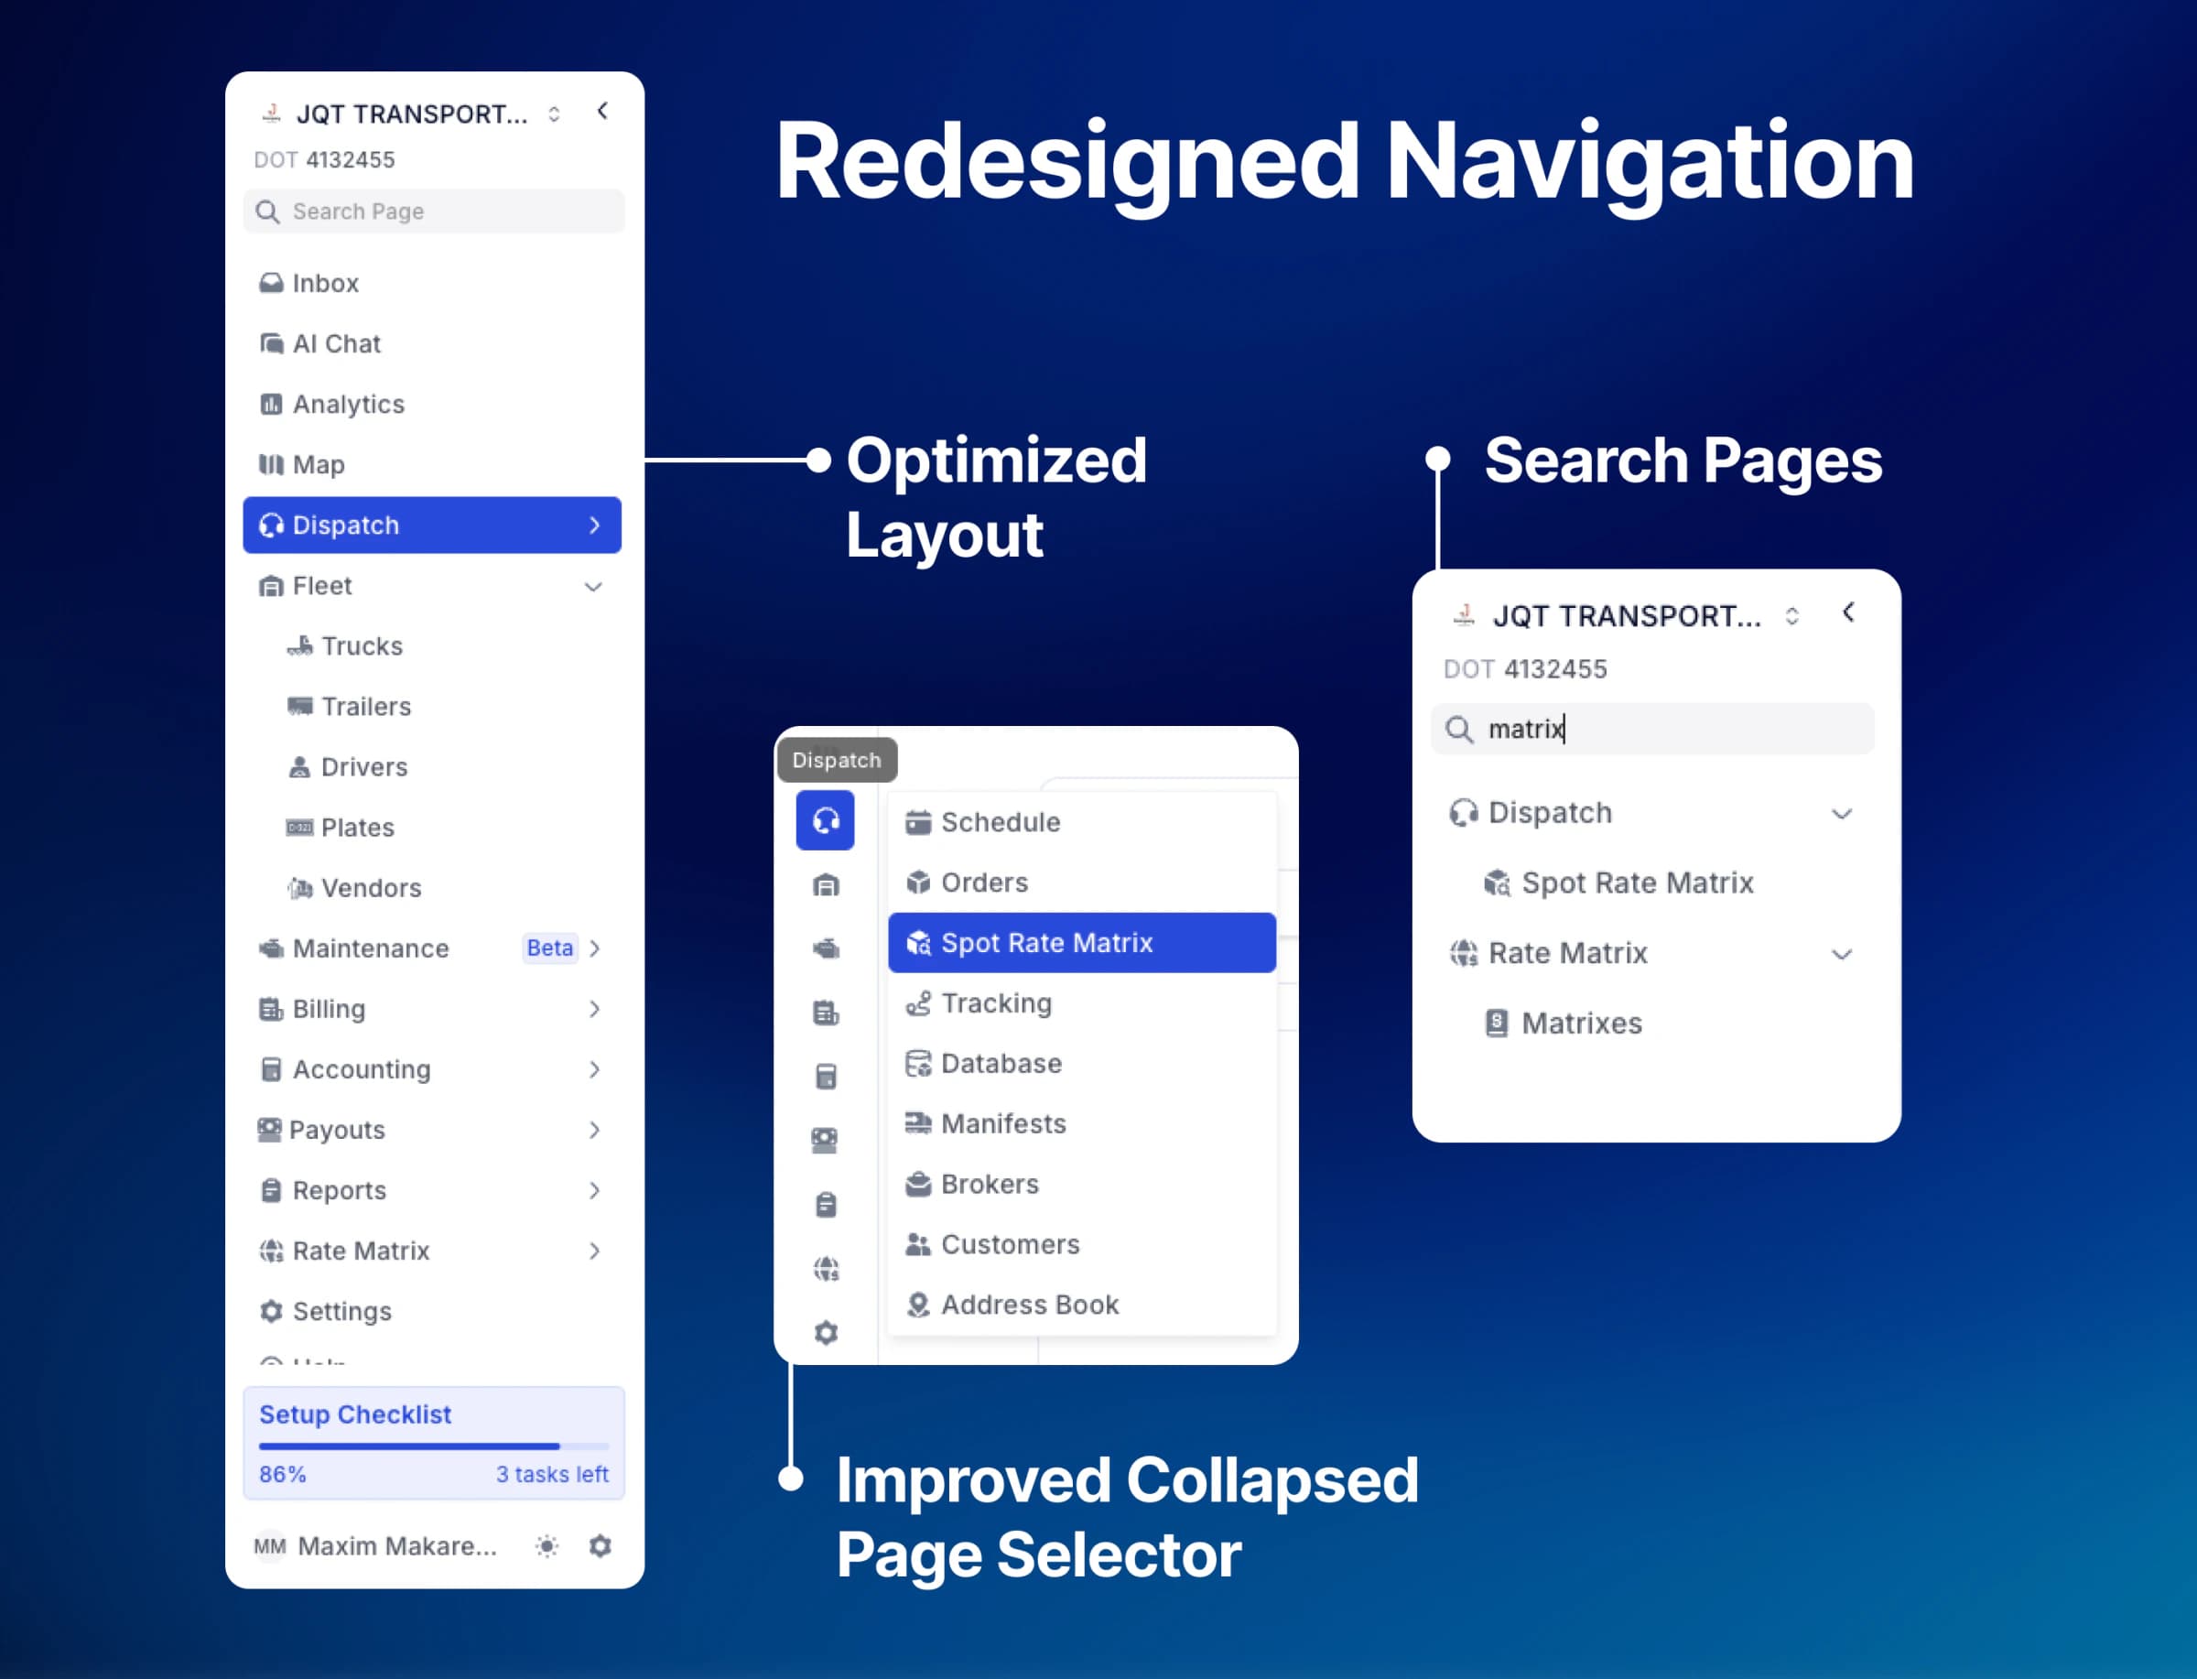Screen dimensions: 2197x1679
Task: Click the Reports clipboard icon in left sidebar
Action: pyautogui.click(x=271, y=1190)
